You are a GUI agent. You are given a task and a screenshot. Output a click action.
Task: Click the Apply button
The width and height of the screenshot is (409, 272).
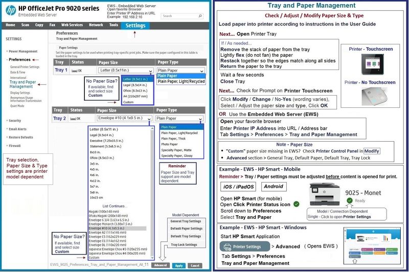[179, 265]
